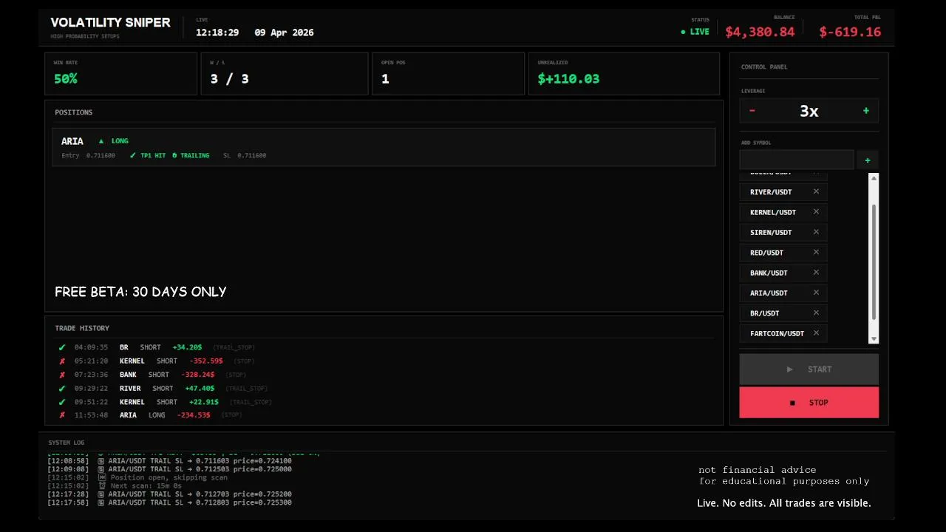Screen dimensions: 946x532
Task: Click the Unrealized $+110.03 value
Action: tap(568, 79)
